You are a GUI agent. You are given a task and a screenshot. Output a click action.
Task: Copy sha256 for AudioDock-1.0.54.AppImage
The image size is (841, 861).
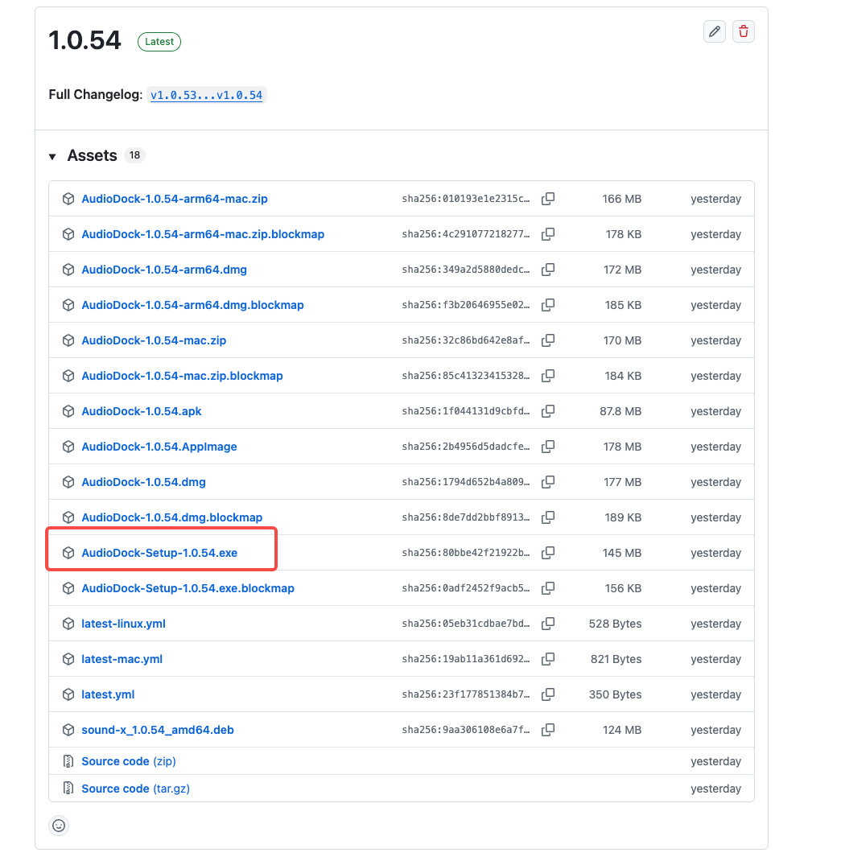tap(548, 447)
